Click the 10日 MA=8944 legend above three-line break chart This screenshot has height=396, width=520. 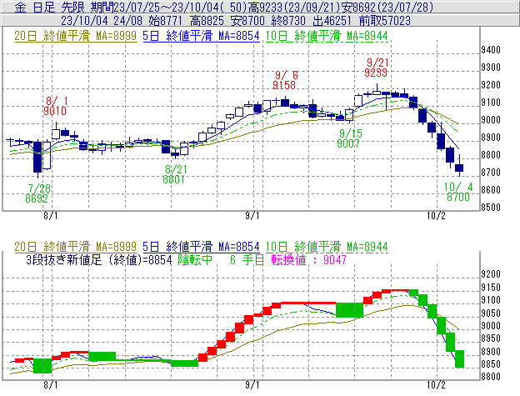(327, 247)
